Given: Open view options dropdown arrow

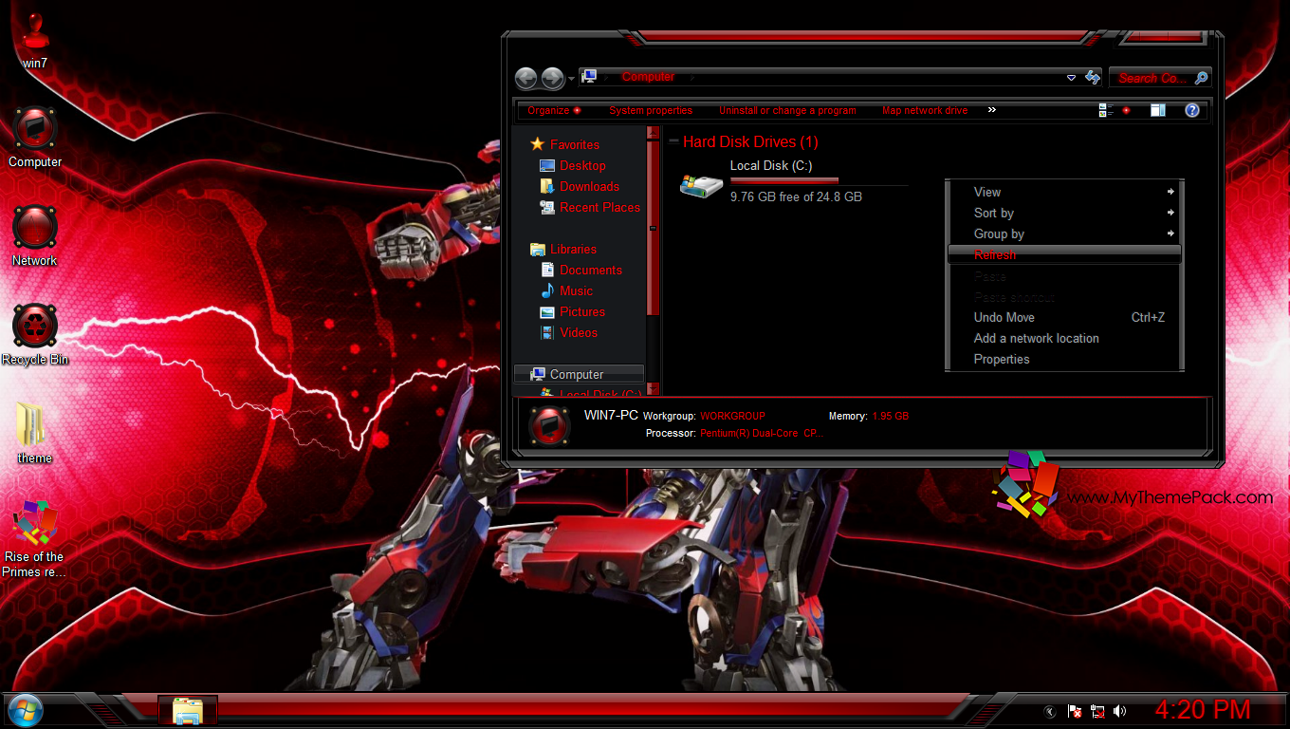Looking at the screenshot, I should coord(1126,110).
